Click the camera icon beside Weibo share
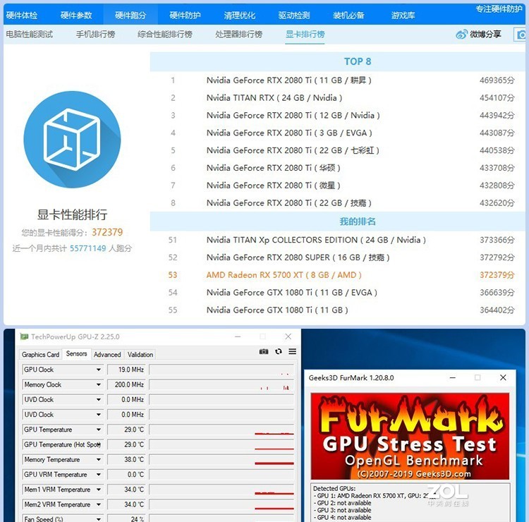This screenshot has height=522, width=529. click(x=521, y=35)
